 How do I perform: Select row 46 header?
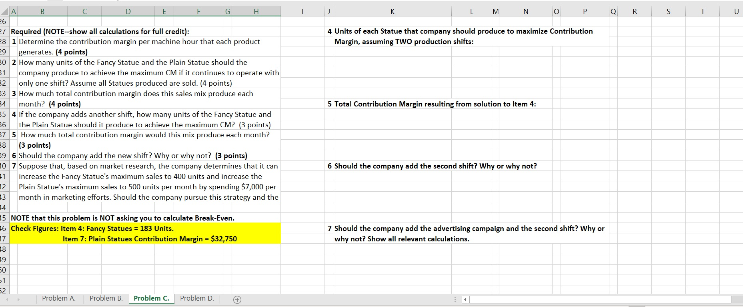pos(4,229)
